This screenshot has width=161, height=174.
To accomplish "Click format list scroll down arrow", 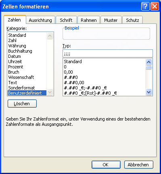I will pyautogui.click(x=149, y=92).
